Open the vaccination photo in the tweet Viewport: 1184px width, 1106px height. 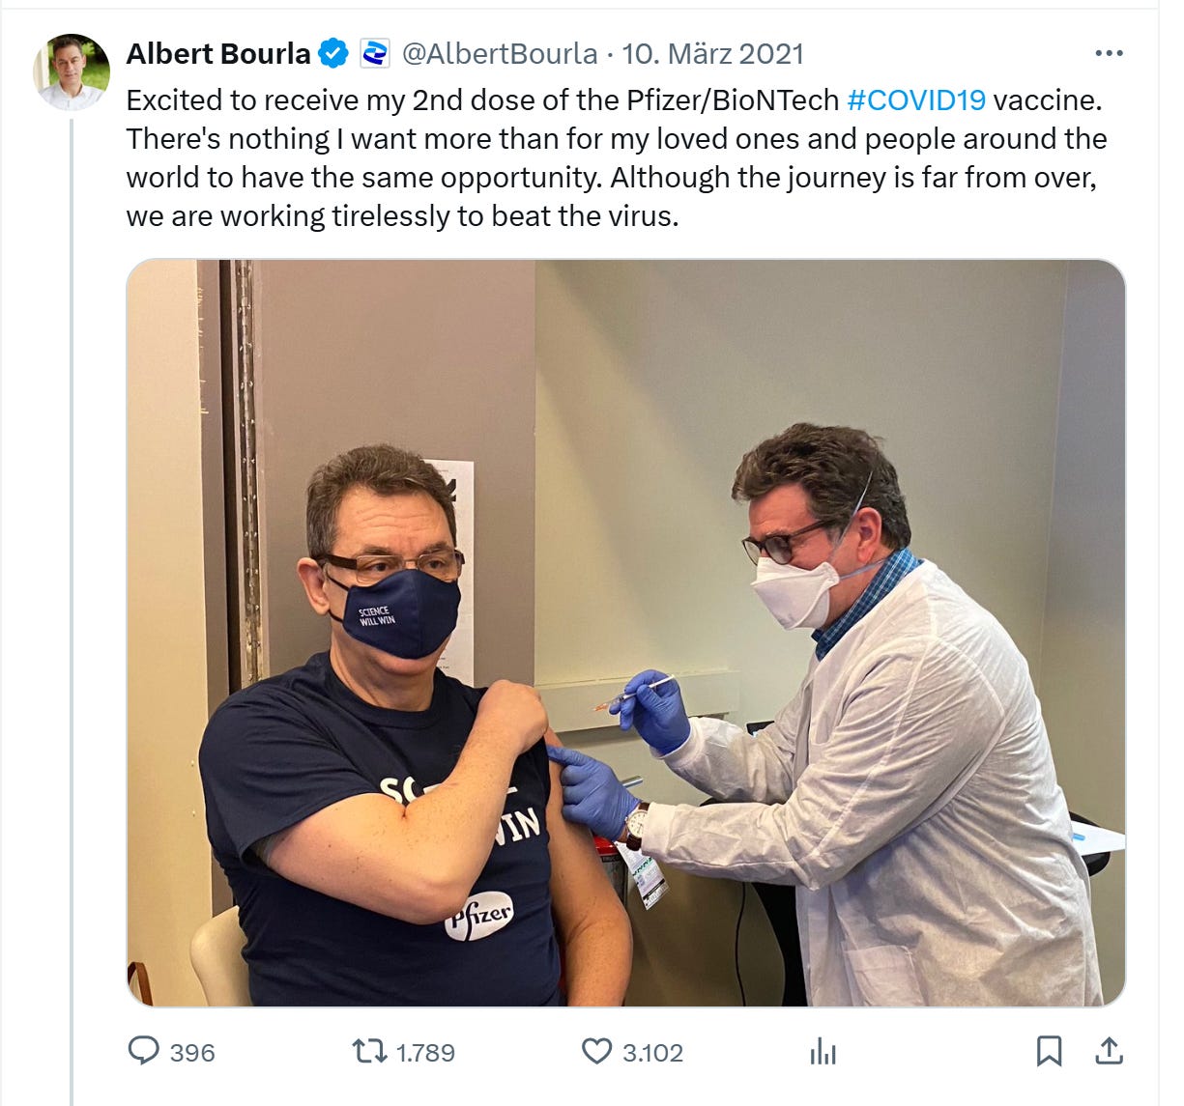tap(625, 633)
